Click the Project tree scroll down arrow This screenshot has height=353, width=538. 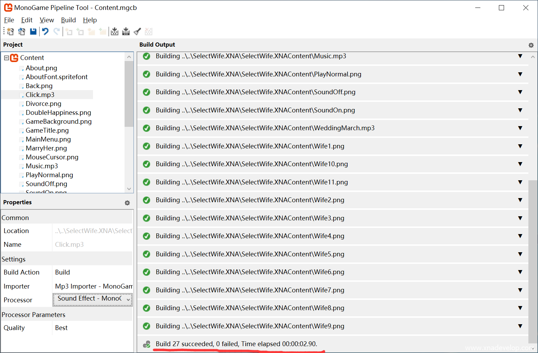[129, 189]
